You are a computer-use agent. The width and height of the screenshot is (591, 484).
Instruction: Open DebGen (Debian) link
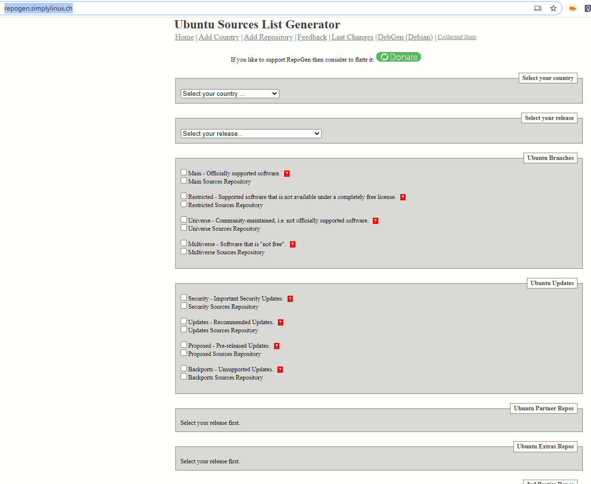(406, 37)
